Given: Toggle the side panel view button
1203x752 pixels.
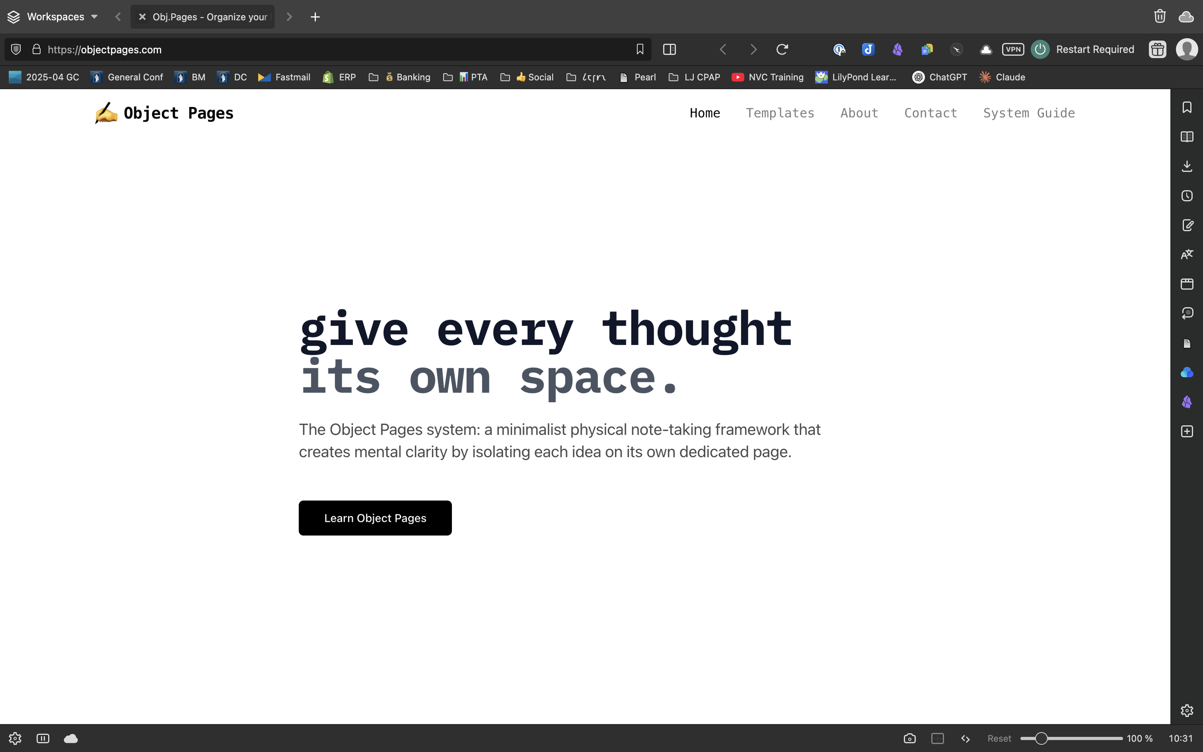Looking at the screenshot, I should coord(670,49).
